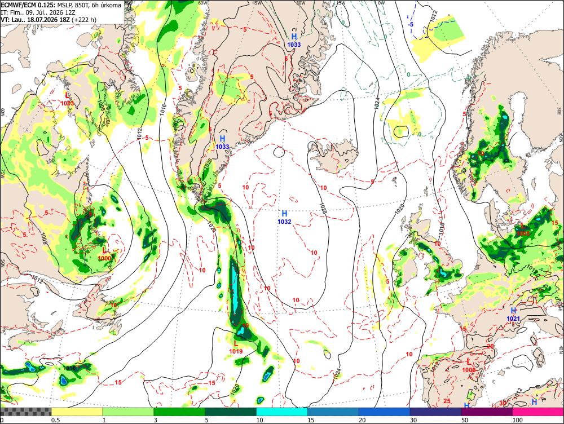Click the cyan 10–15 mm legend swatch
This screenshot has width=564, height=424.
[281, 412]
